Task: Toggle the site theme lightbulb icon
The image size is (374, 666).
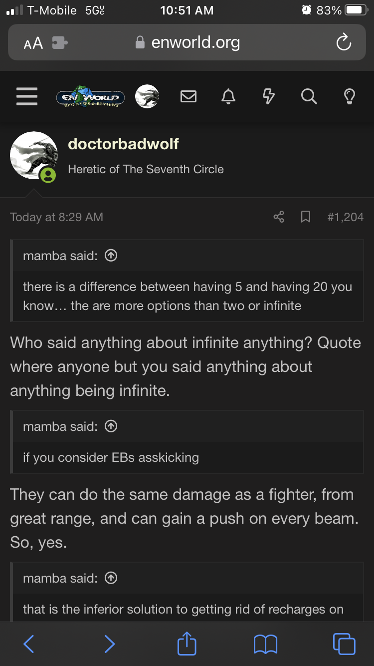Action: pyautogui.click(x=349, y=96)
